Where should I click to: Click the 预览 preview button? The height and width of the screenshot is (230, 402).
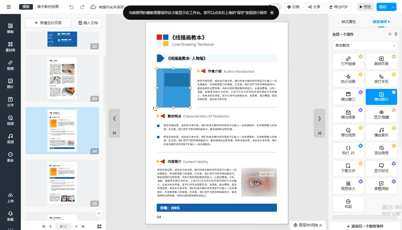tap(366, 7)
